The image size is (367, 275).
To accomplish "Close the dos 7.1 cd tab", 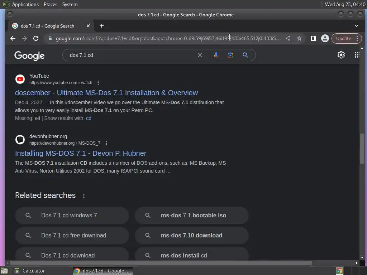I will tap(88, 26).
